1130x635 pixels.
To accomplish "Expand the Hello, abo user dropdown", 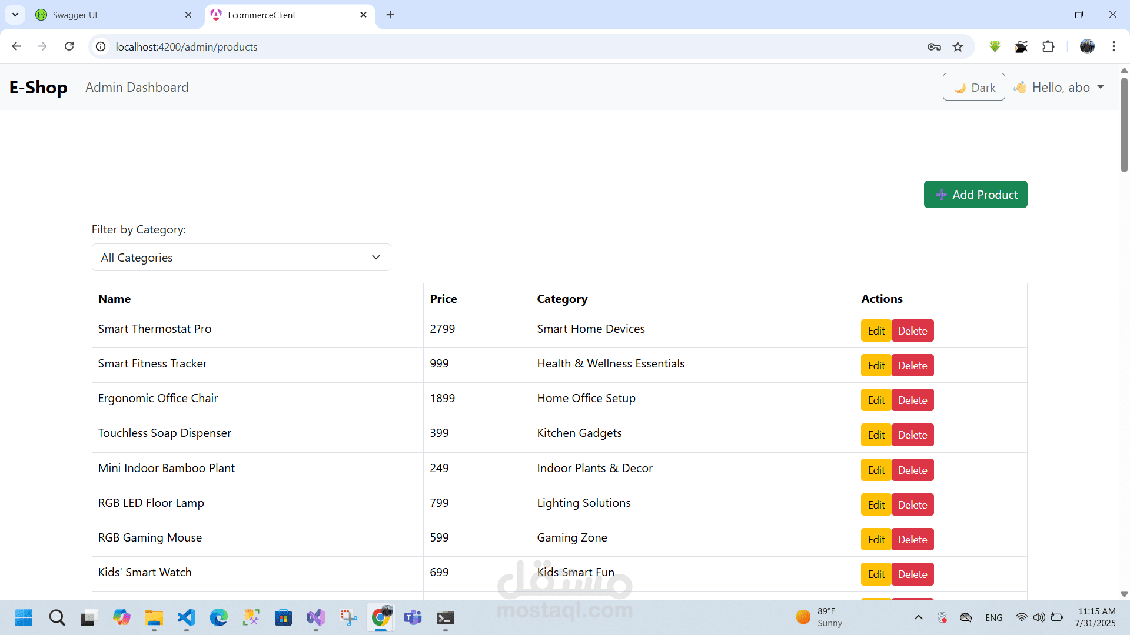I will [x=1059, y=87].
